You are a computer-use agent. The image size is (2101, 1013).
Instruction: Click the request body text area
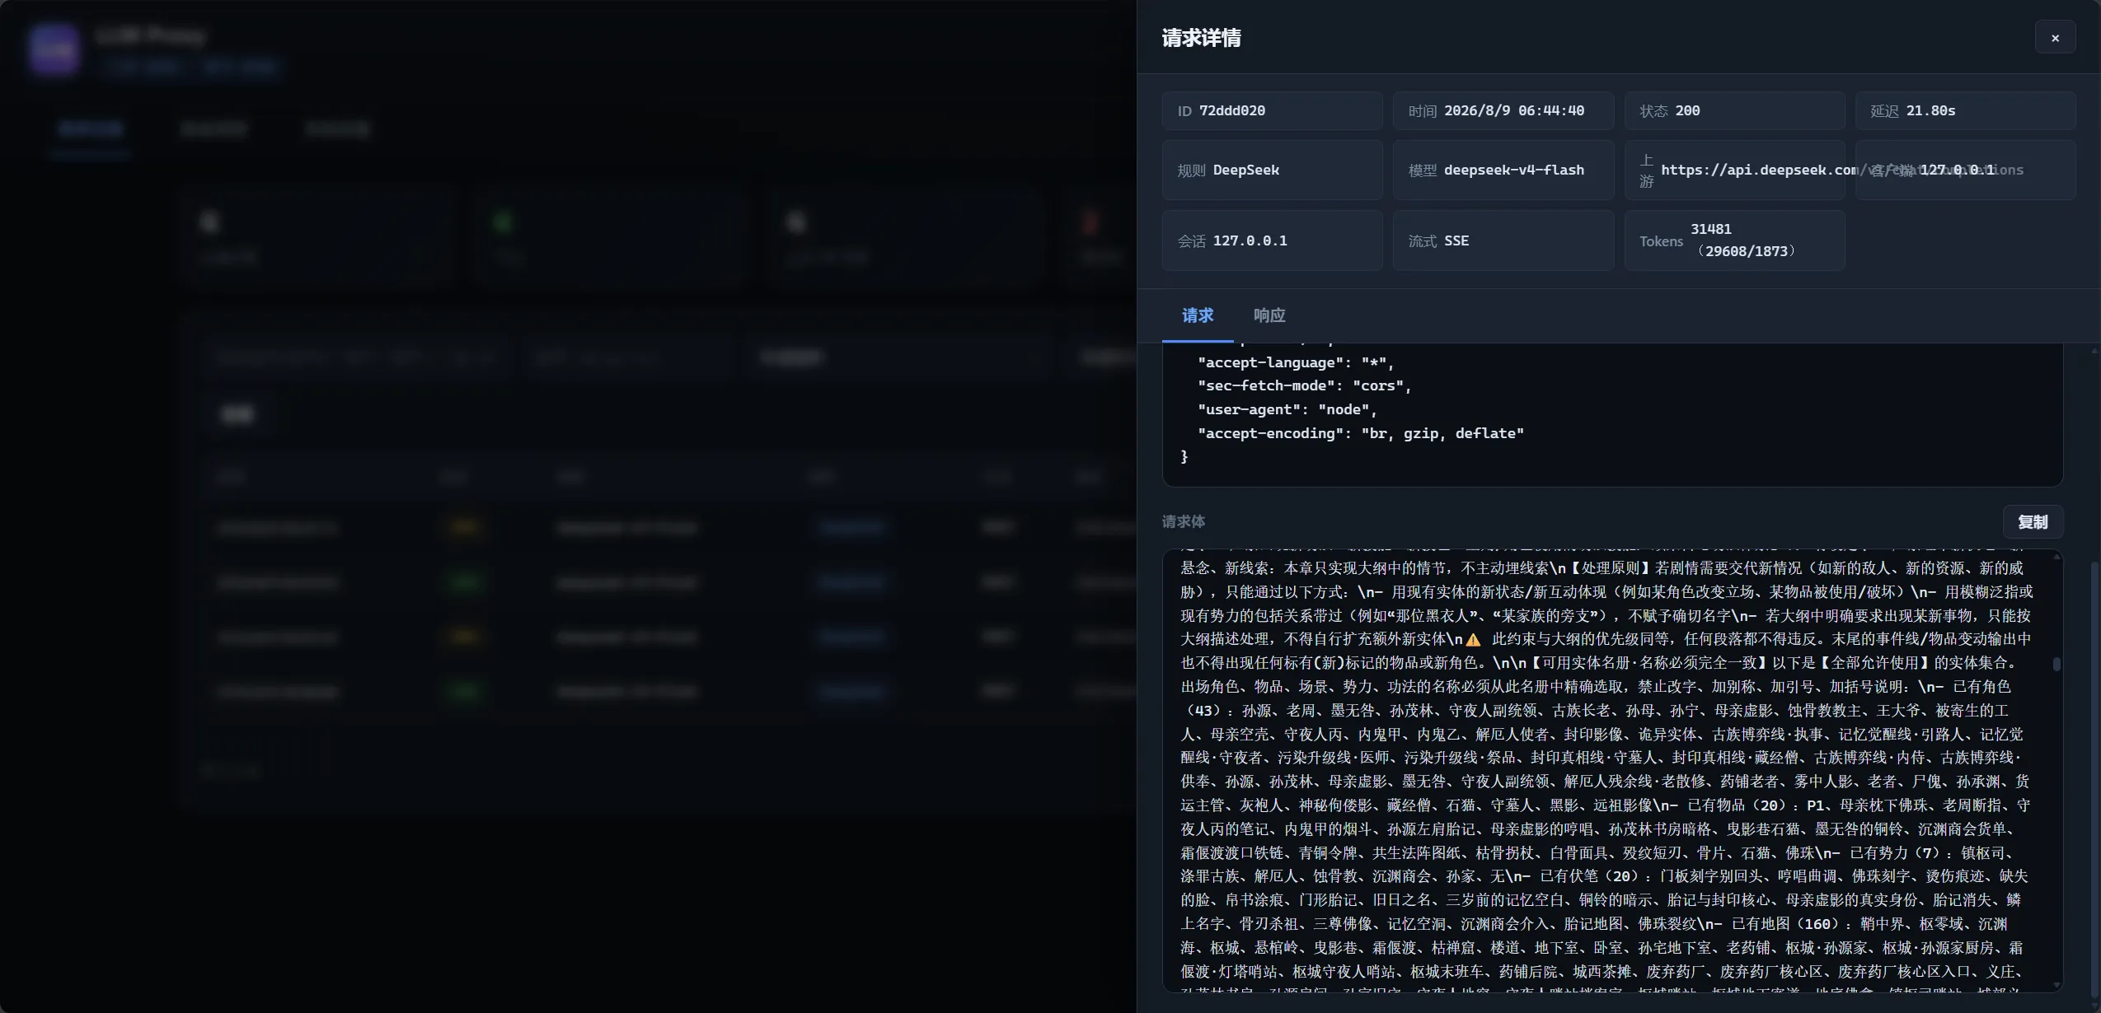[1612, 770]
